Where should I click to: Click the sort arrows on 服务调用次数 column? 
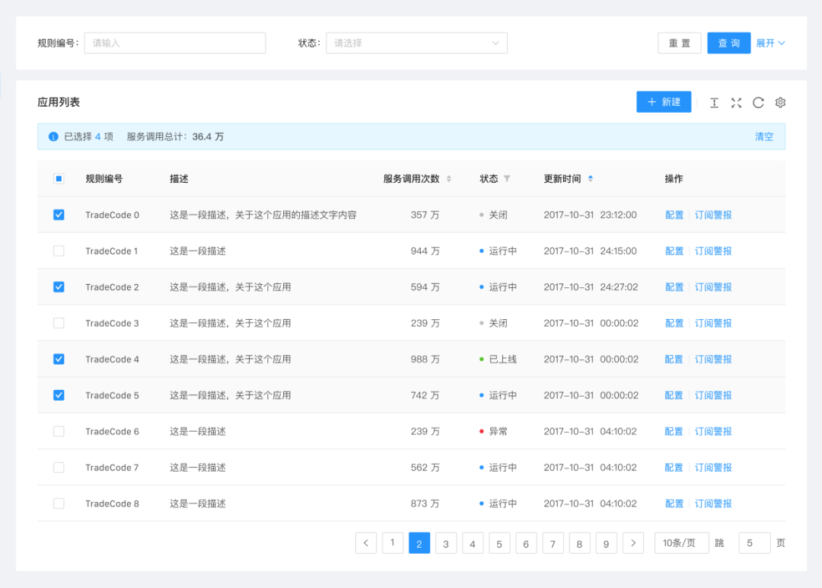click(x=448, y=179)
